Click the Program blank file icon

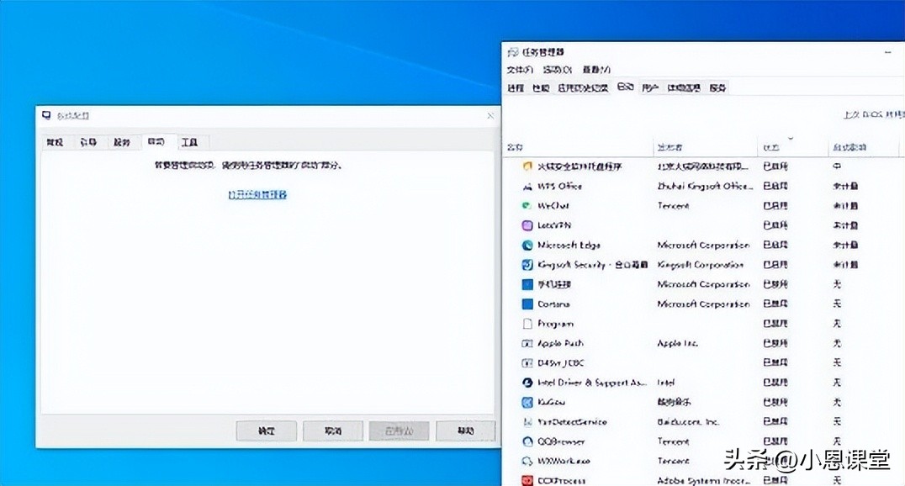coord(527,323)
